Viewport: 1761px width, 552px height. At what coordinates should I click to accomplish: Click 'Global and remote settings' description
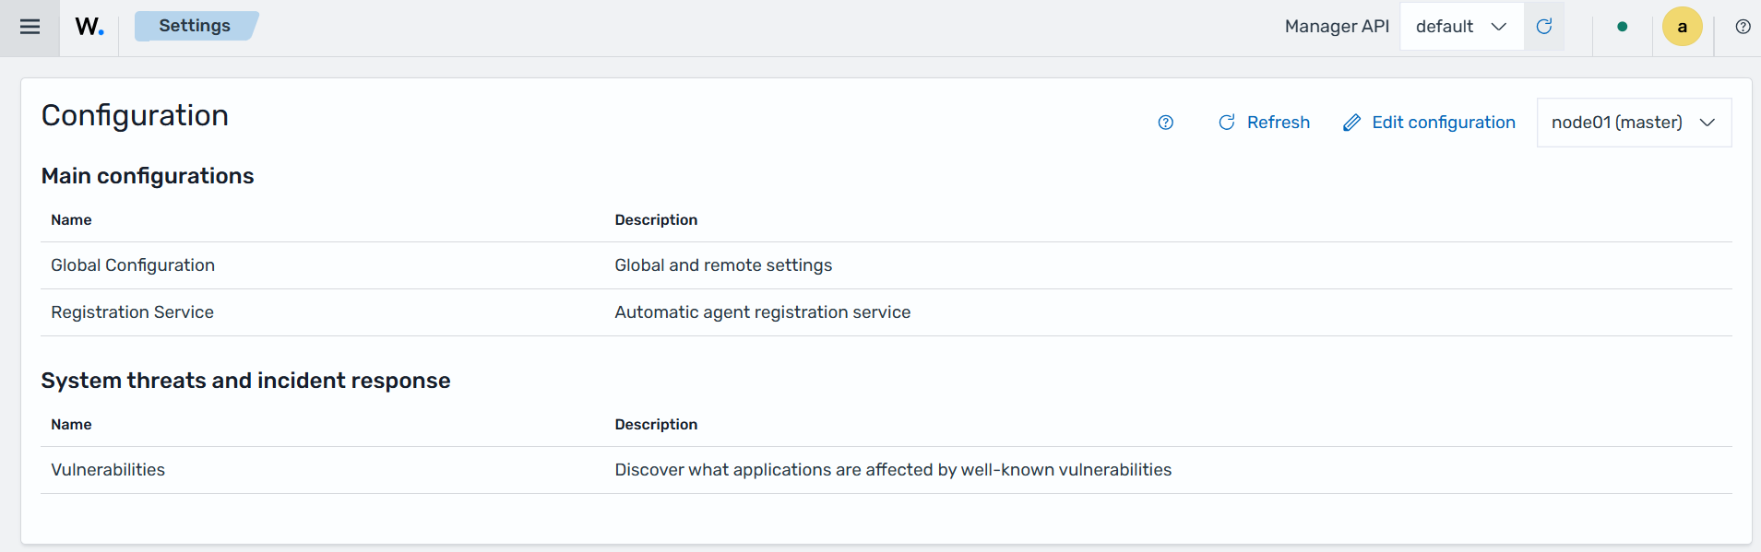723,265
